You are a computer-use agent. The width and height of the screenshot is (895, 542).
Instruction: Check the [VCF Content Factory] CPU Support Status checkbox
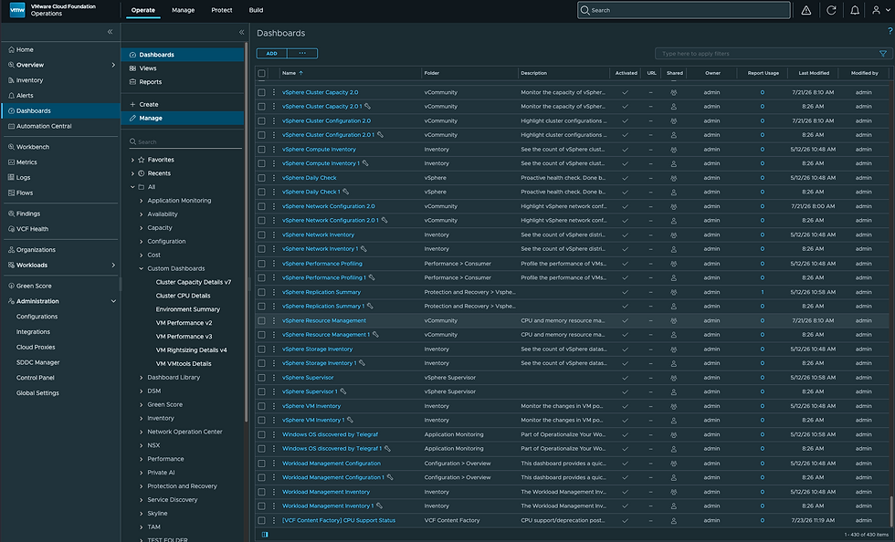pos(261,520)
